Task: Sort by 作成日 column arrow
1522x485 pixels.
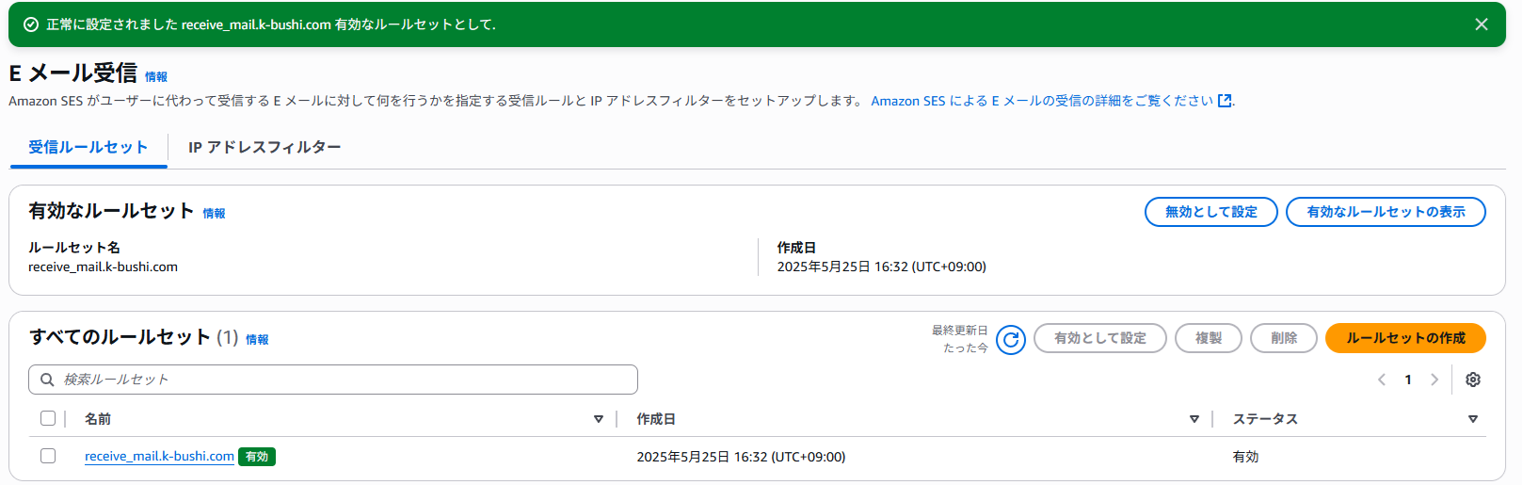Action: click(x=1194, y=419)
